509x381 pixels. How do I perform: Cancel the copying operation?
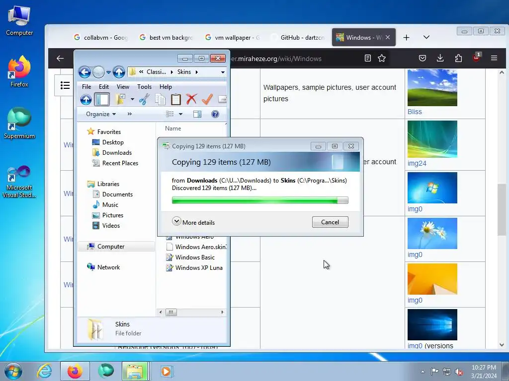330,222
